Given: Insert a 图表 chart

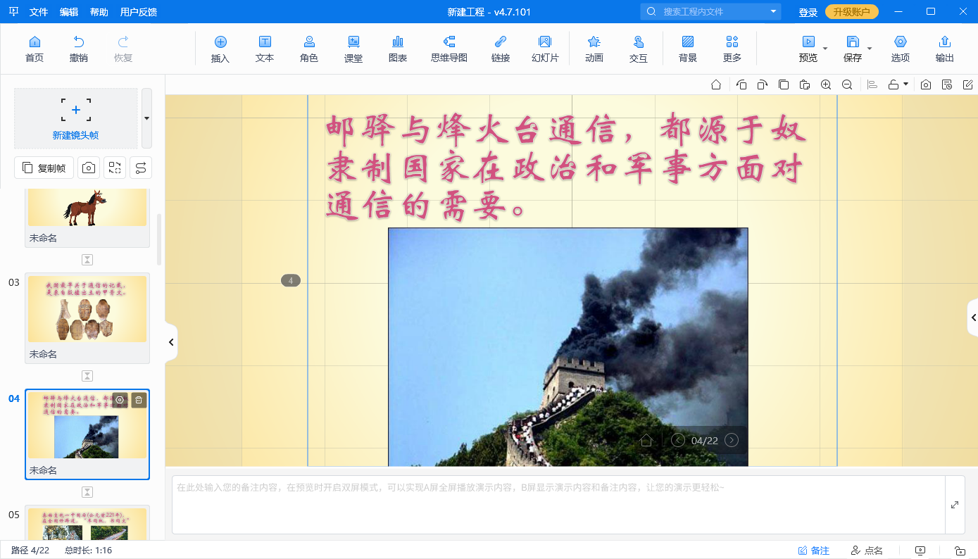Looking at the screenshot, I should coord(398,49).
